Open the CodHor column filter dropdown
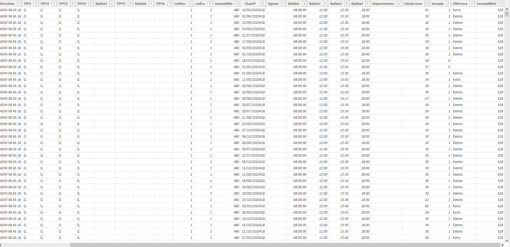 190,4
